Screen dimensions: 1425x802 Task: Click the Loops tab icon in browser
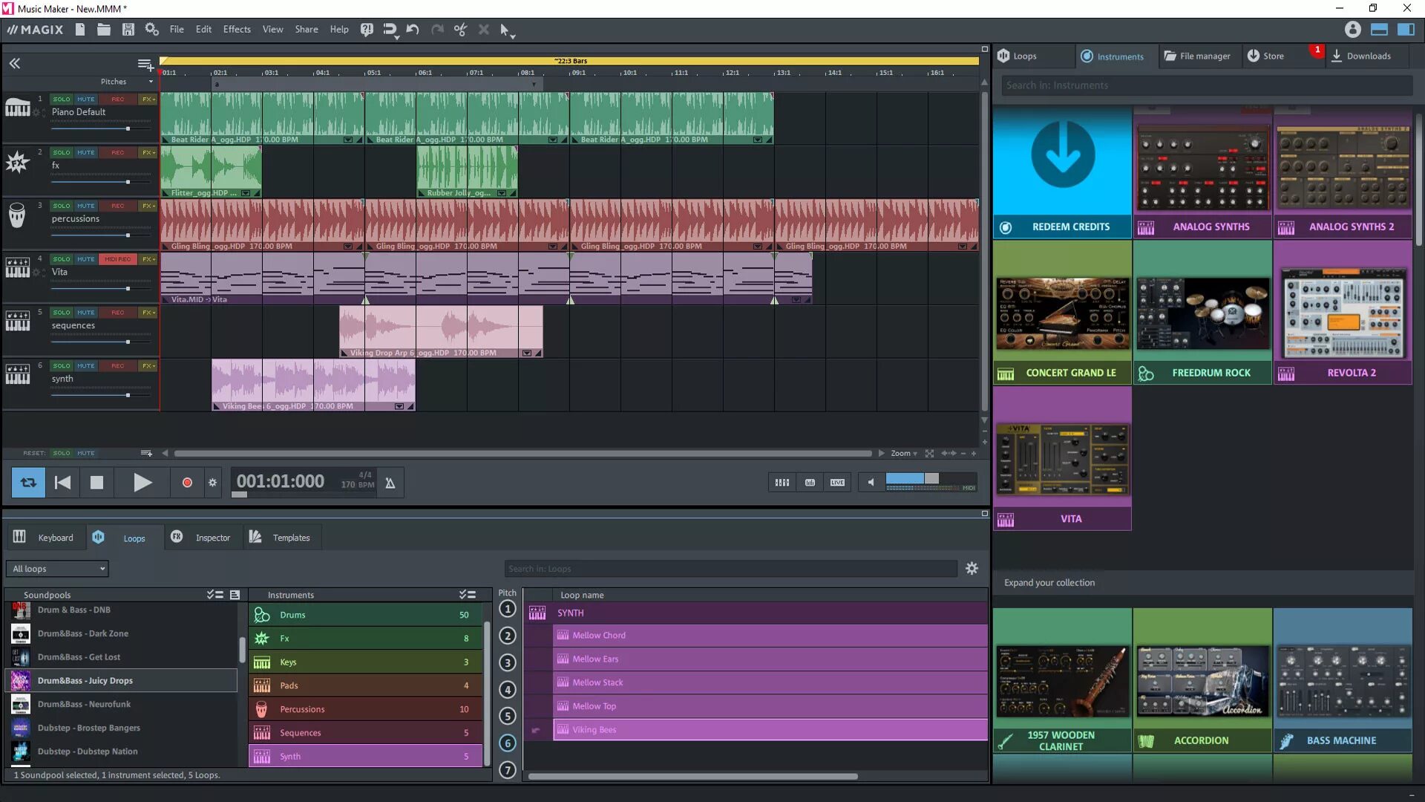pyautogui.click(x=98, y=537)
